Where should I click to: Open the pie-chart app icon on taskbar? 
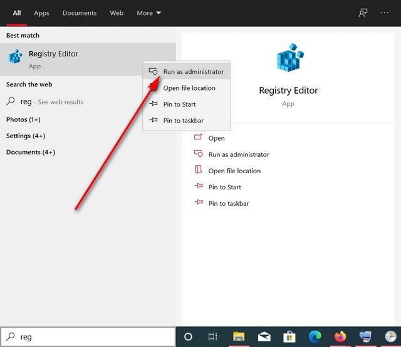pos(391,336)
